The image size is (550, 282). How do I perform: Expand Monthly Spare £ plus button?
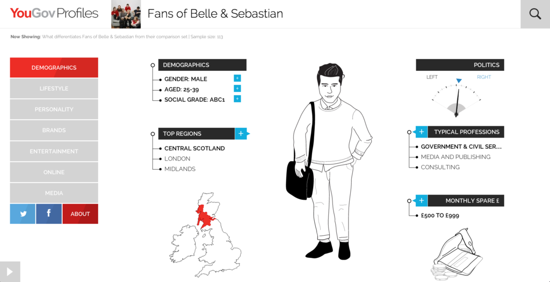(x=422, y=201)
